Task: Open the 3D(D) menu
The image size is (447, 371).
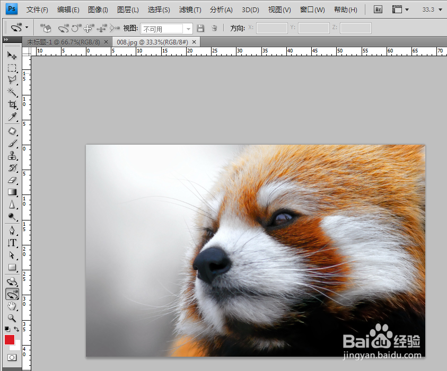Action: (250, 10)
